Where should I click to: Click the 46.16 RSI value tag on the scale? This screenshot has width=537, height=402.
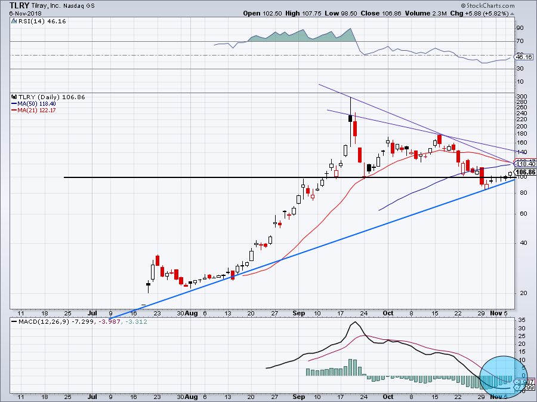click(524, 57)
